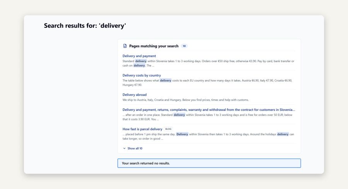Click the BLOG tag badge
Image resolution: width=348 pixels, height=189 pixels.
169,129
